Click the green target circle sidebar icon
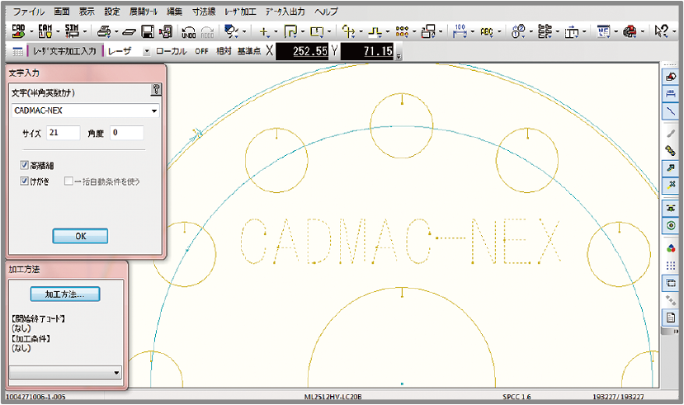 (671, 225)
